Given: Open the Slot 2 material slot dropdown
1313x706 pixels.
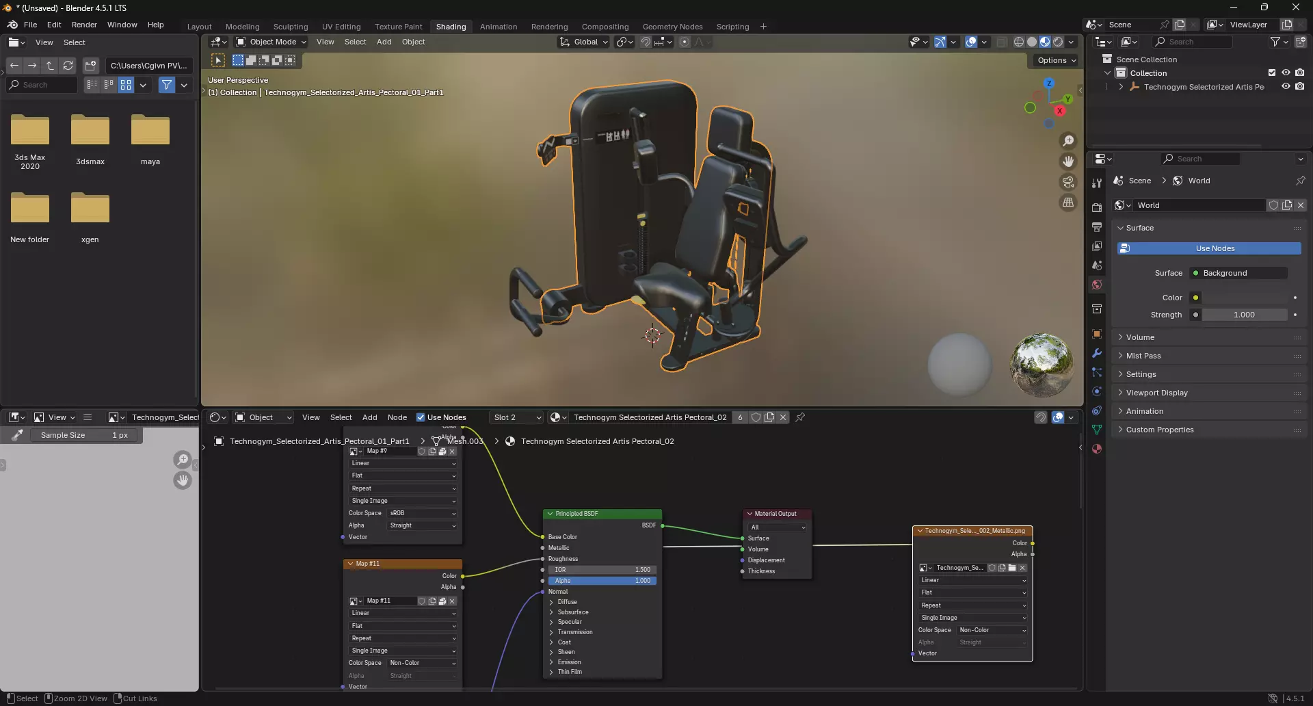Looking at the screenshot, I should [517, 417].
